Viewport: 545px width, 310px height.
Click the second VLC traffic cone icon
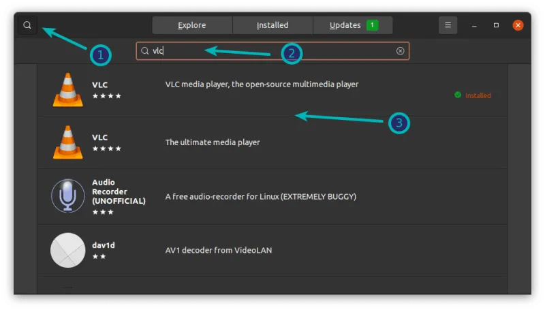[x=67, y=142]
